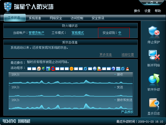
Task: Open the 操作 menu
Action: pyautogui.click(x=137, y=11)
